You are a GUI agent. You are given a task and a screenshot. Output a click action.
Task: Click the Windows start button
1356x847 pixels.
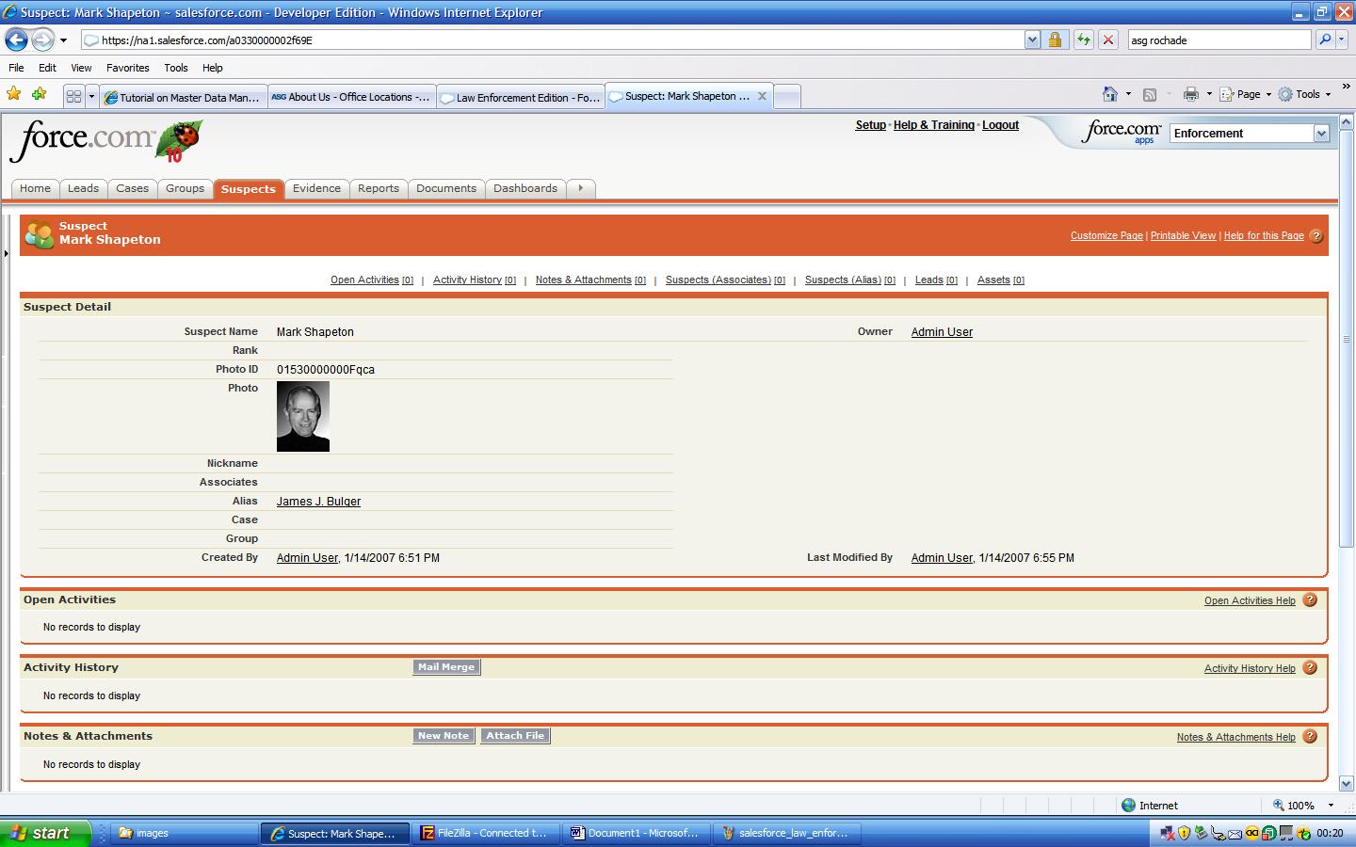(45, 833)
